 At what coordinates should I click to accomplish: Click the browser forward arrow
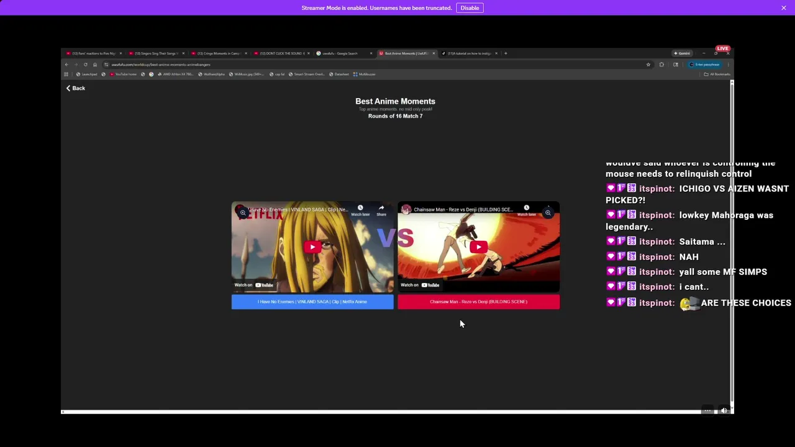click(x=76, y=65)
